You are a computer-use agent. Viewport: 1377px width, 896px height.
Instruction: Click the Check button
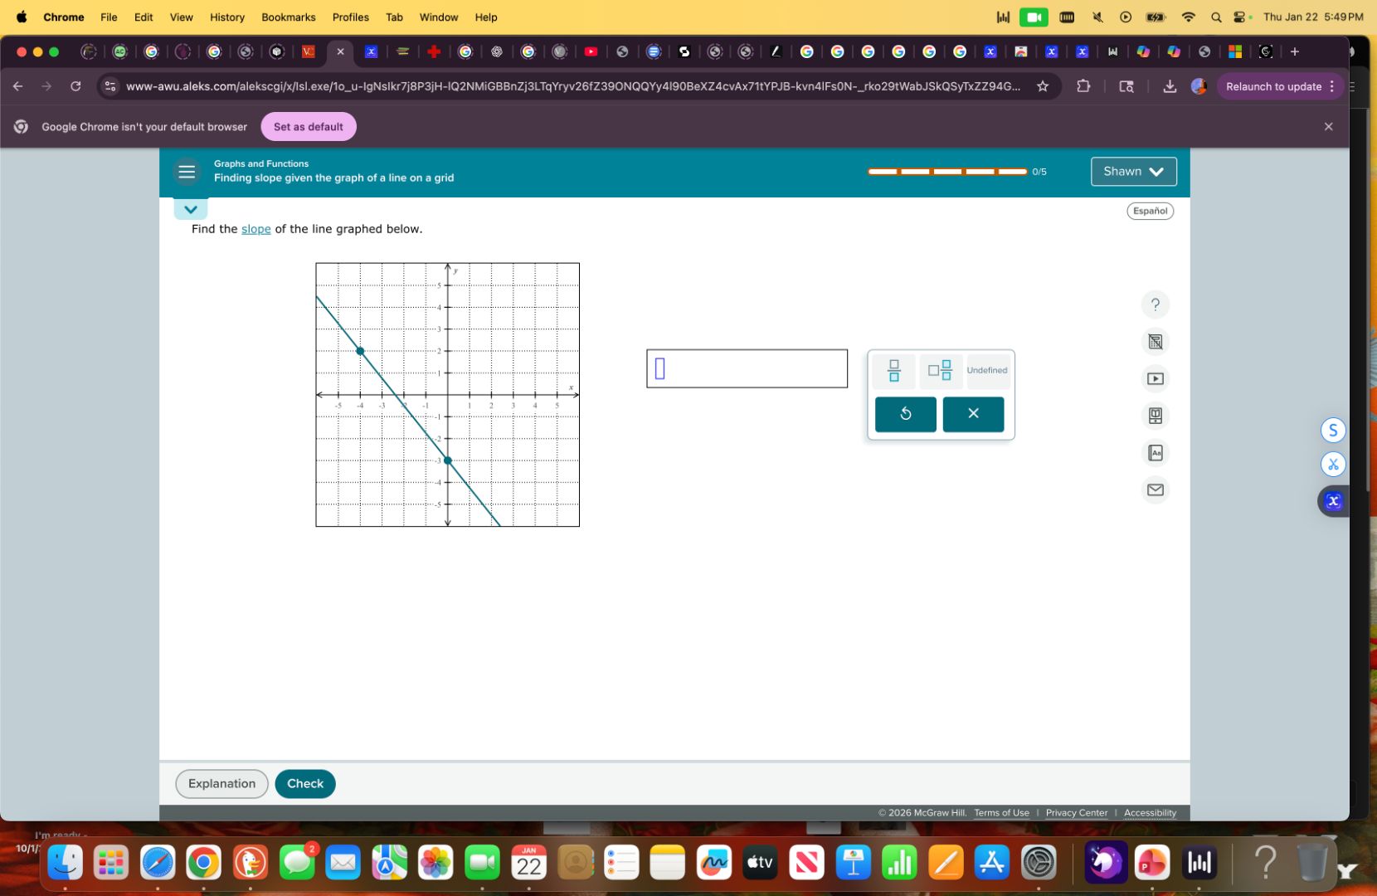(304, 783)
